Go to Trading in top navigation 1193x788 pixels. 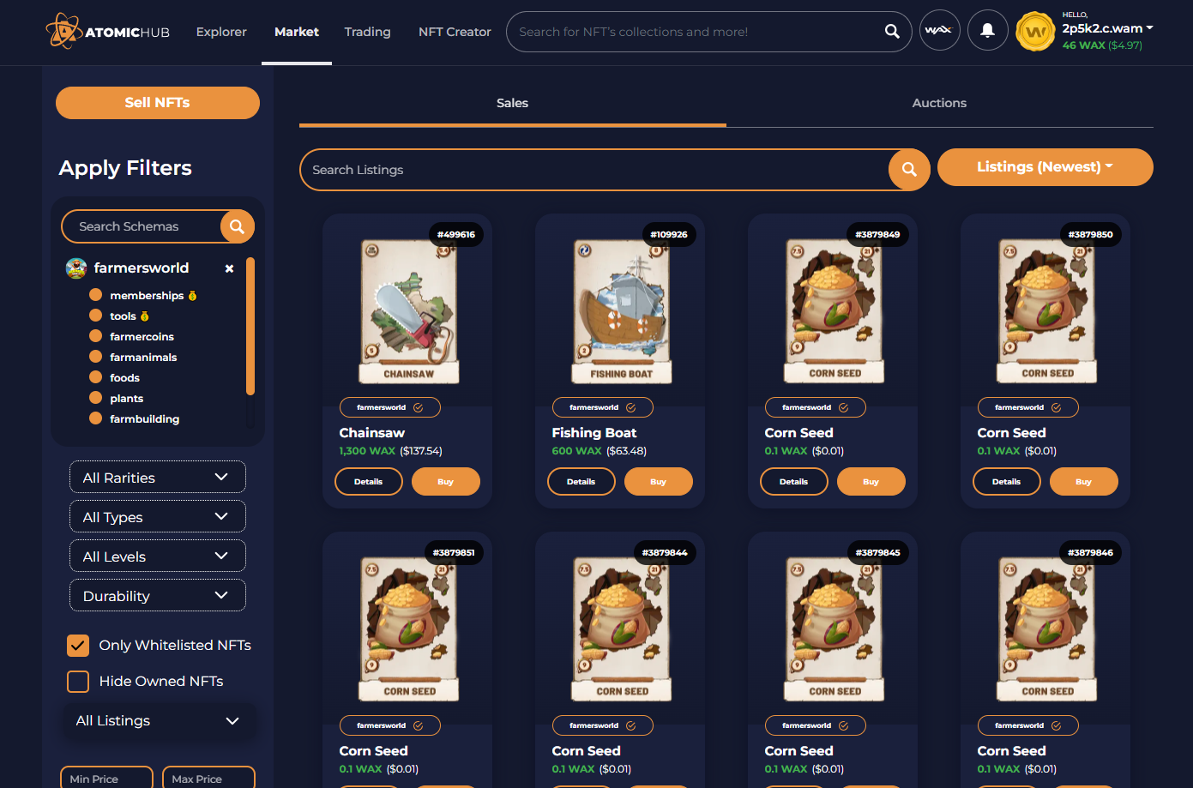pos(367,32)
